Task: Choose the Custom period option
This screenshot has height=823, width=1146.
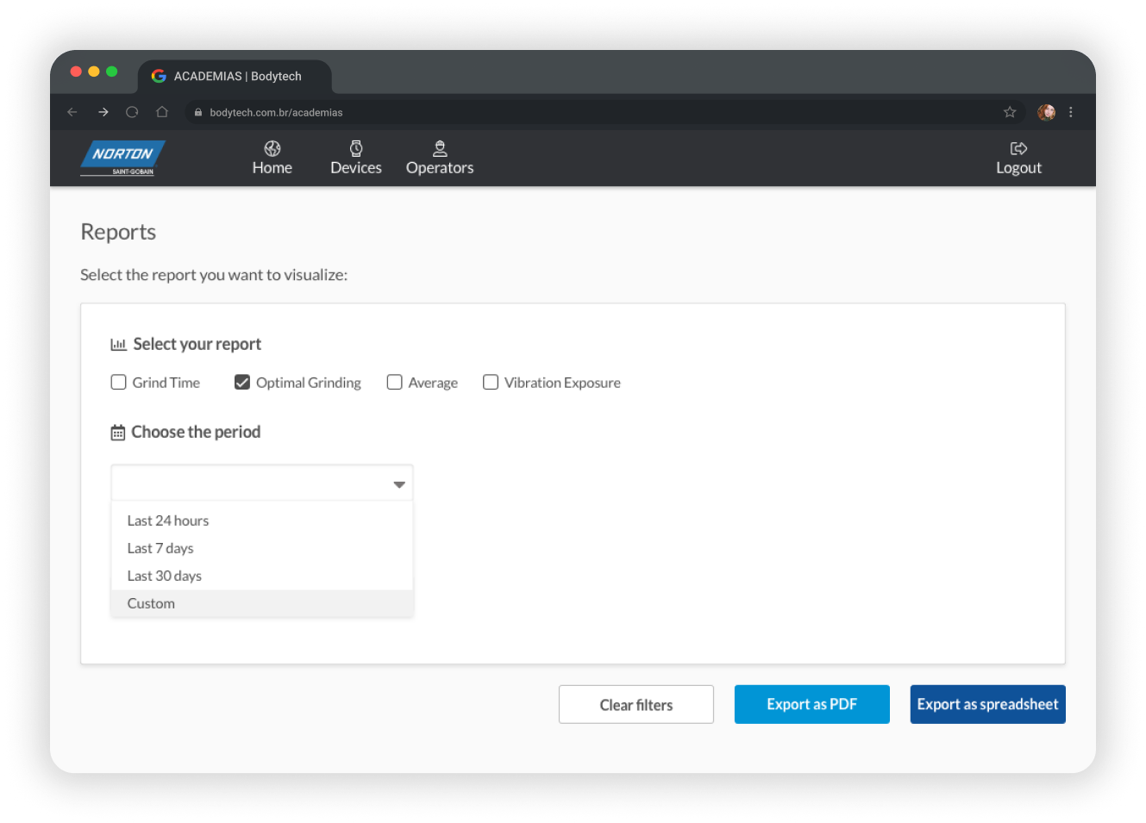Action: 262,603
